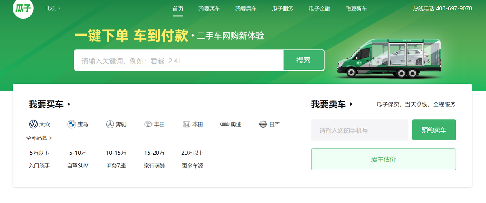This screenshot has width=486, height=203.
Task: Pick the Nissan brand logo
Action: point(263,124)
